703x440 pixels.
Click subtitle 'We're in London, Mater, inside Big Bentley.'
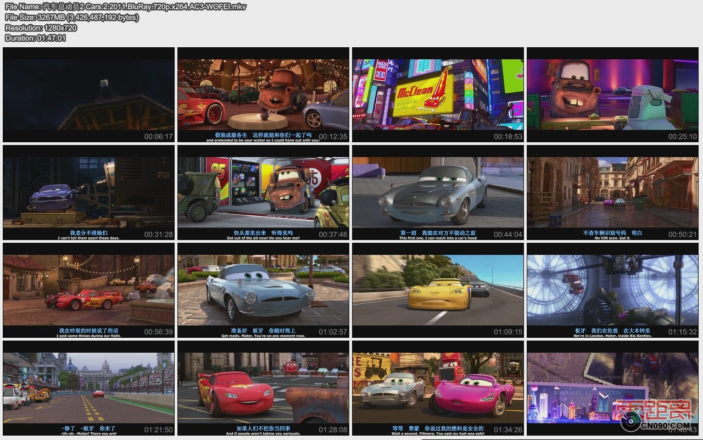(612, 336)
